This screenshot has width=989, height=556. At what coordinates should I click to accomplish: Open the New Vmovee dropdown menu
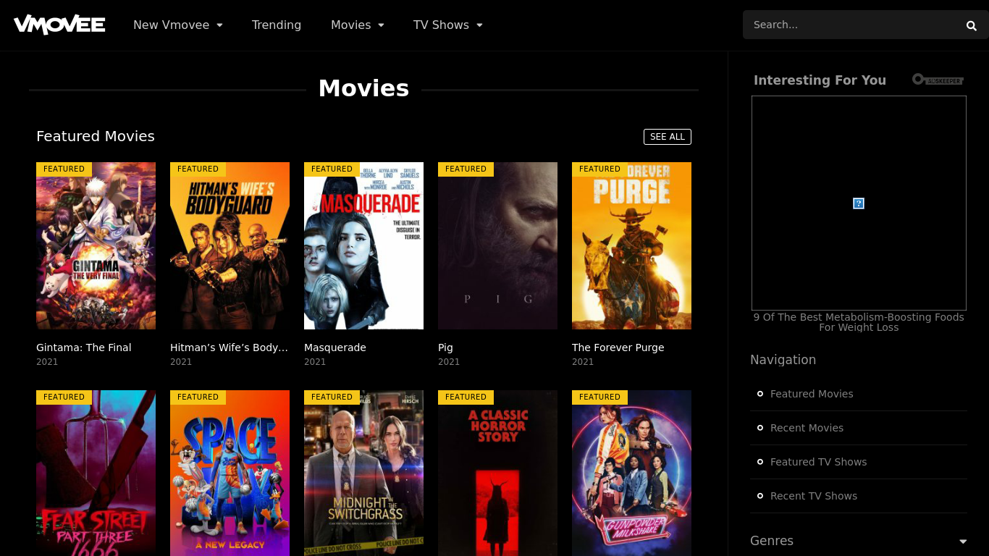[x=178, y=25]
